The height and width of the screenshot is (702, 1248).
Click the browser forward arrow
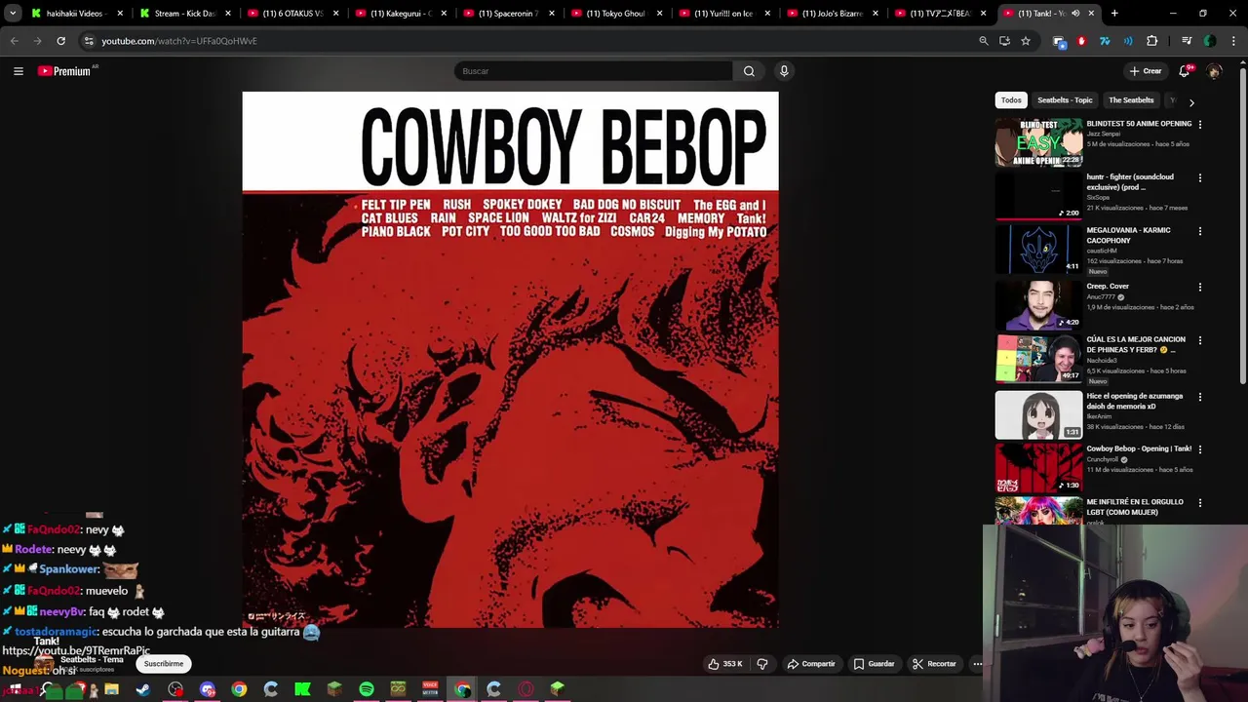[x=37, y=41]
